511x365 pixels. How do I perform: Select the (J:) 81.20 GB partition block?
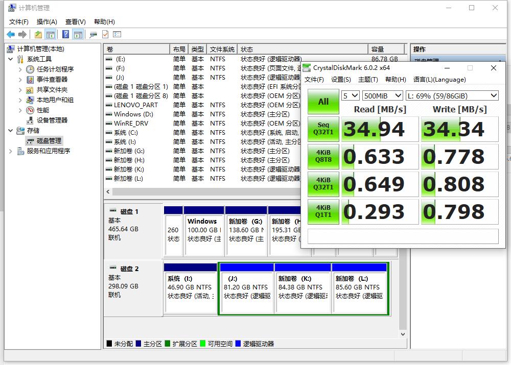(x=247, y=288)
